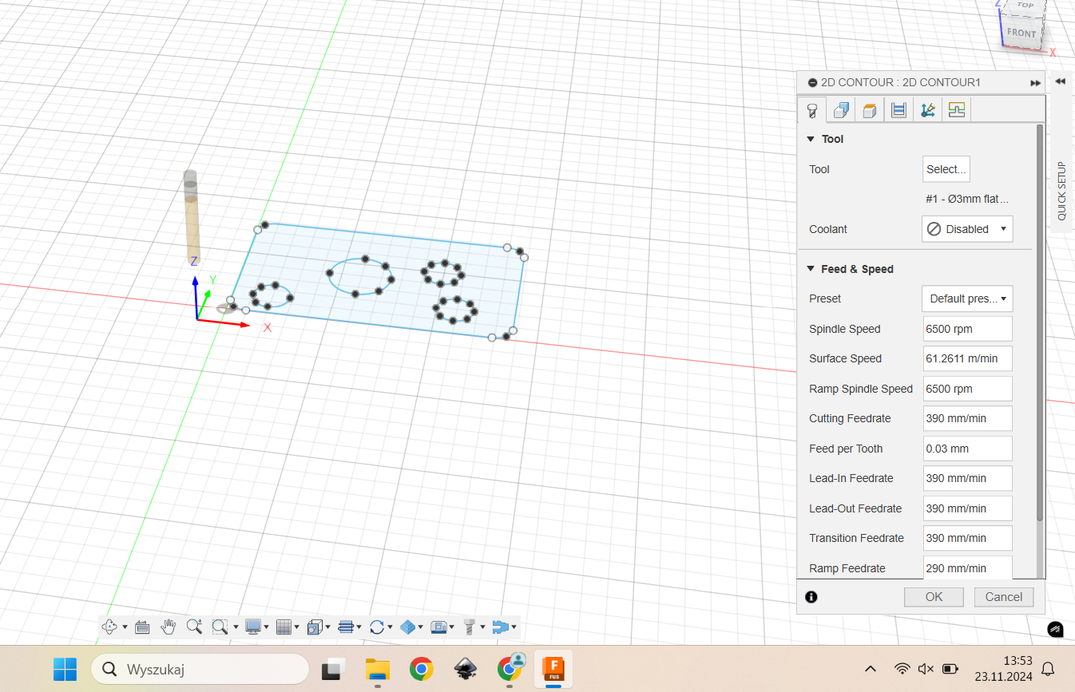Open the Zoom Window dropdown arrow

(236, 627)
